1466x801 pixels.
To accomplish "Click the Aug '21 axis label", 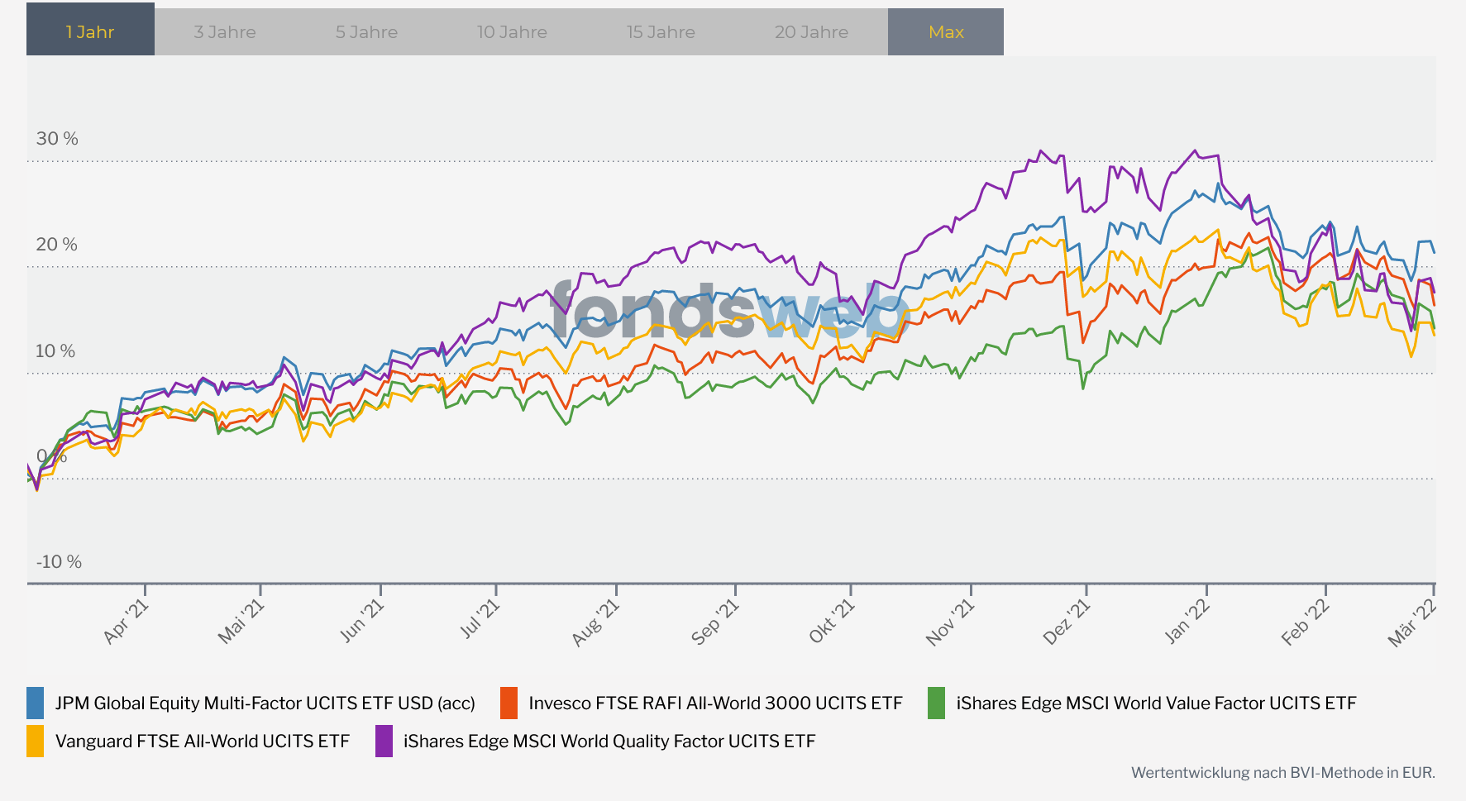I will coord(596,622).
